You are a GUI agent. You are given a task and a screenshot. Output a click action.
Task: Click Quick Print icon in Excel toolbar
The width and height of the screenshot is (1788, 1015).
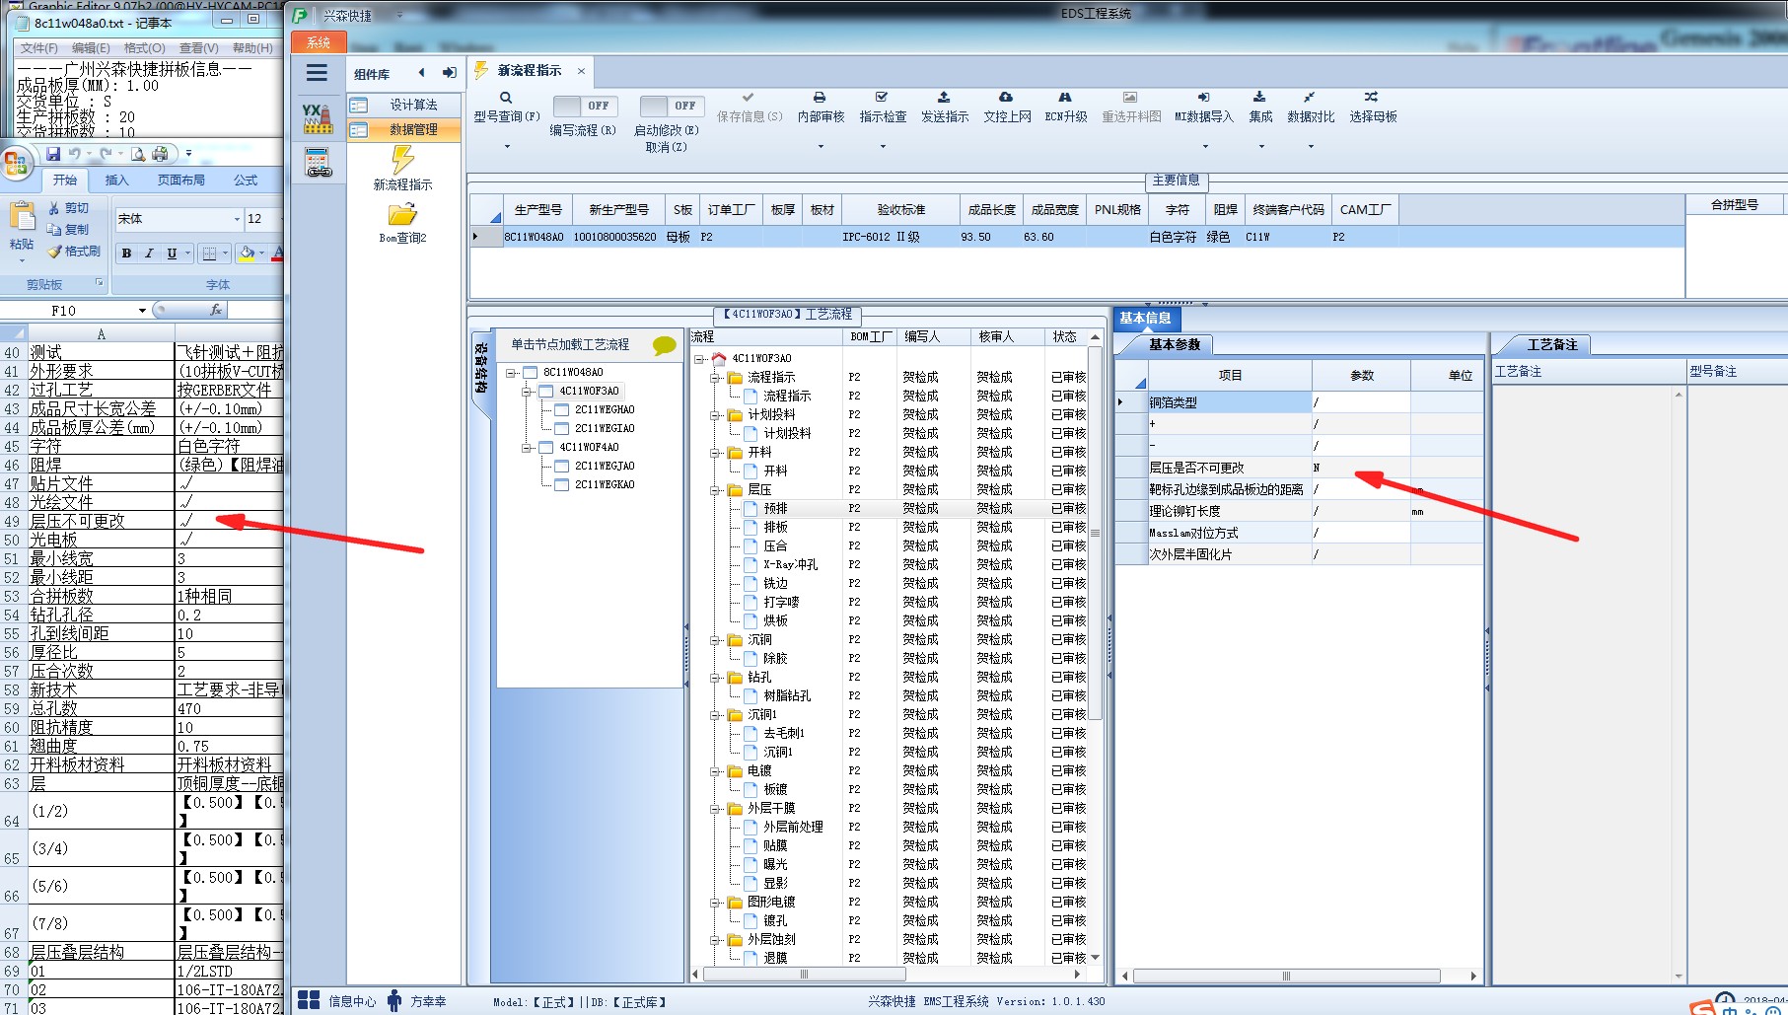point(160,154)
